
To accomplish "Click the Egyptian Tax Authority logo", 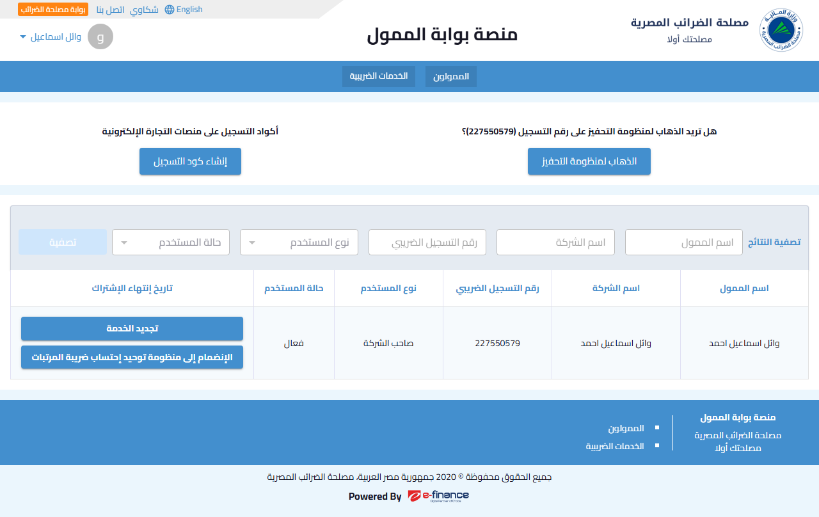I will click(x=781, y=30).
